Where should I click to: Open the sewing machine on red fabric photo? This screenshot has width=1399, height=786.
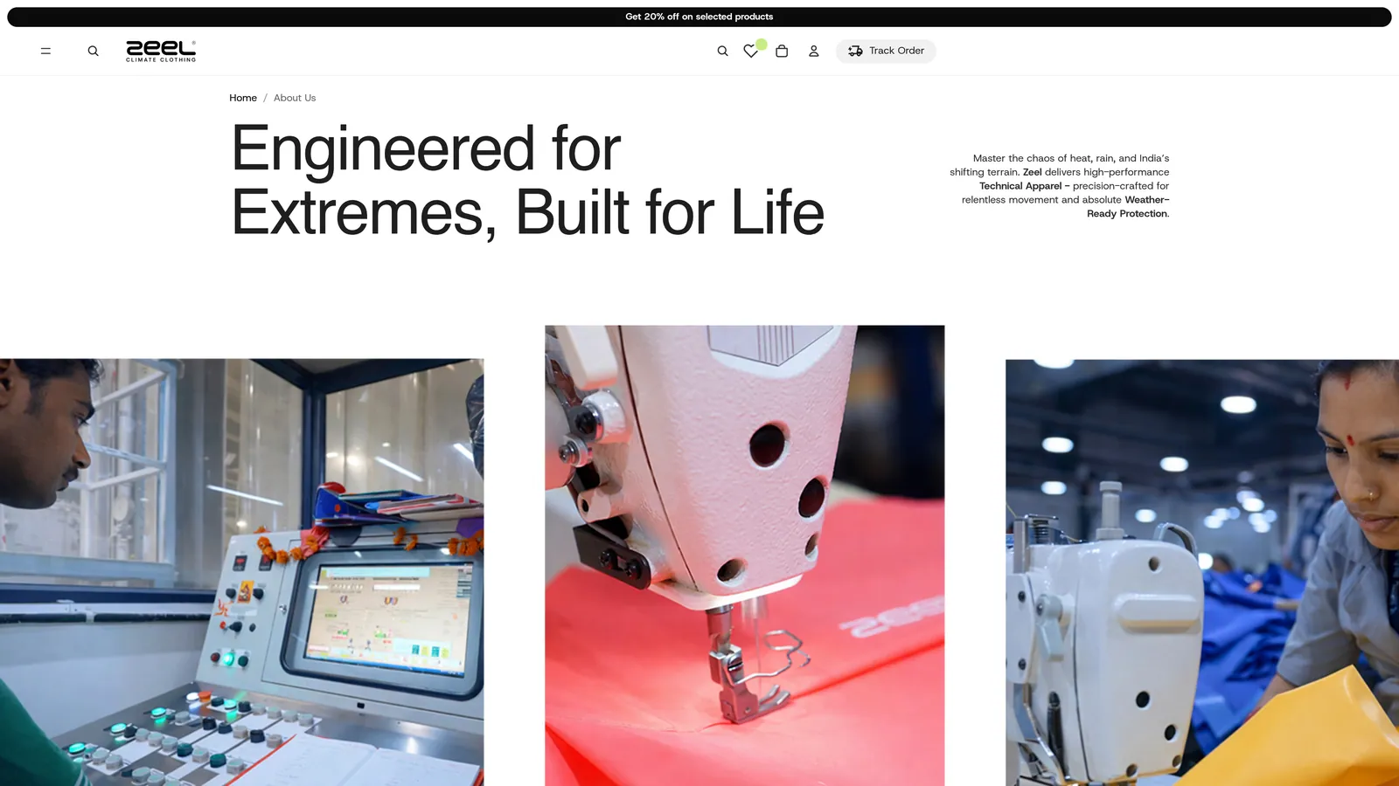(744, 555)
